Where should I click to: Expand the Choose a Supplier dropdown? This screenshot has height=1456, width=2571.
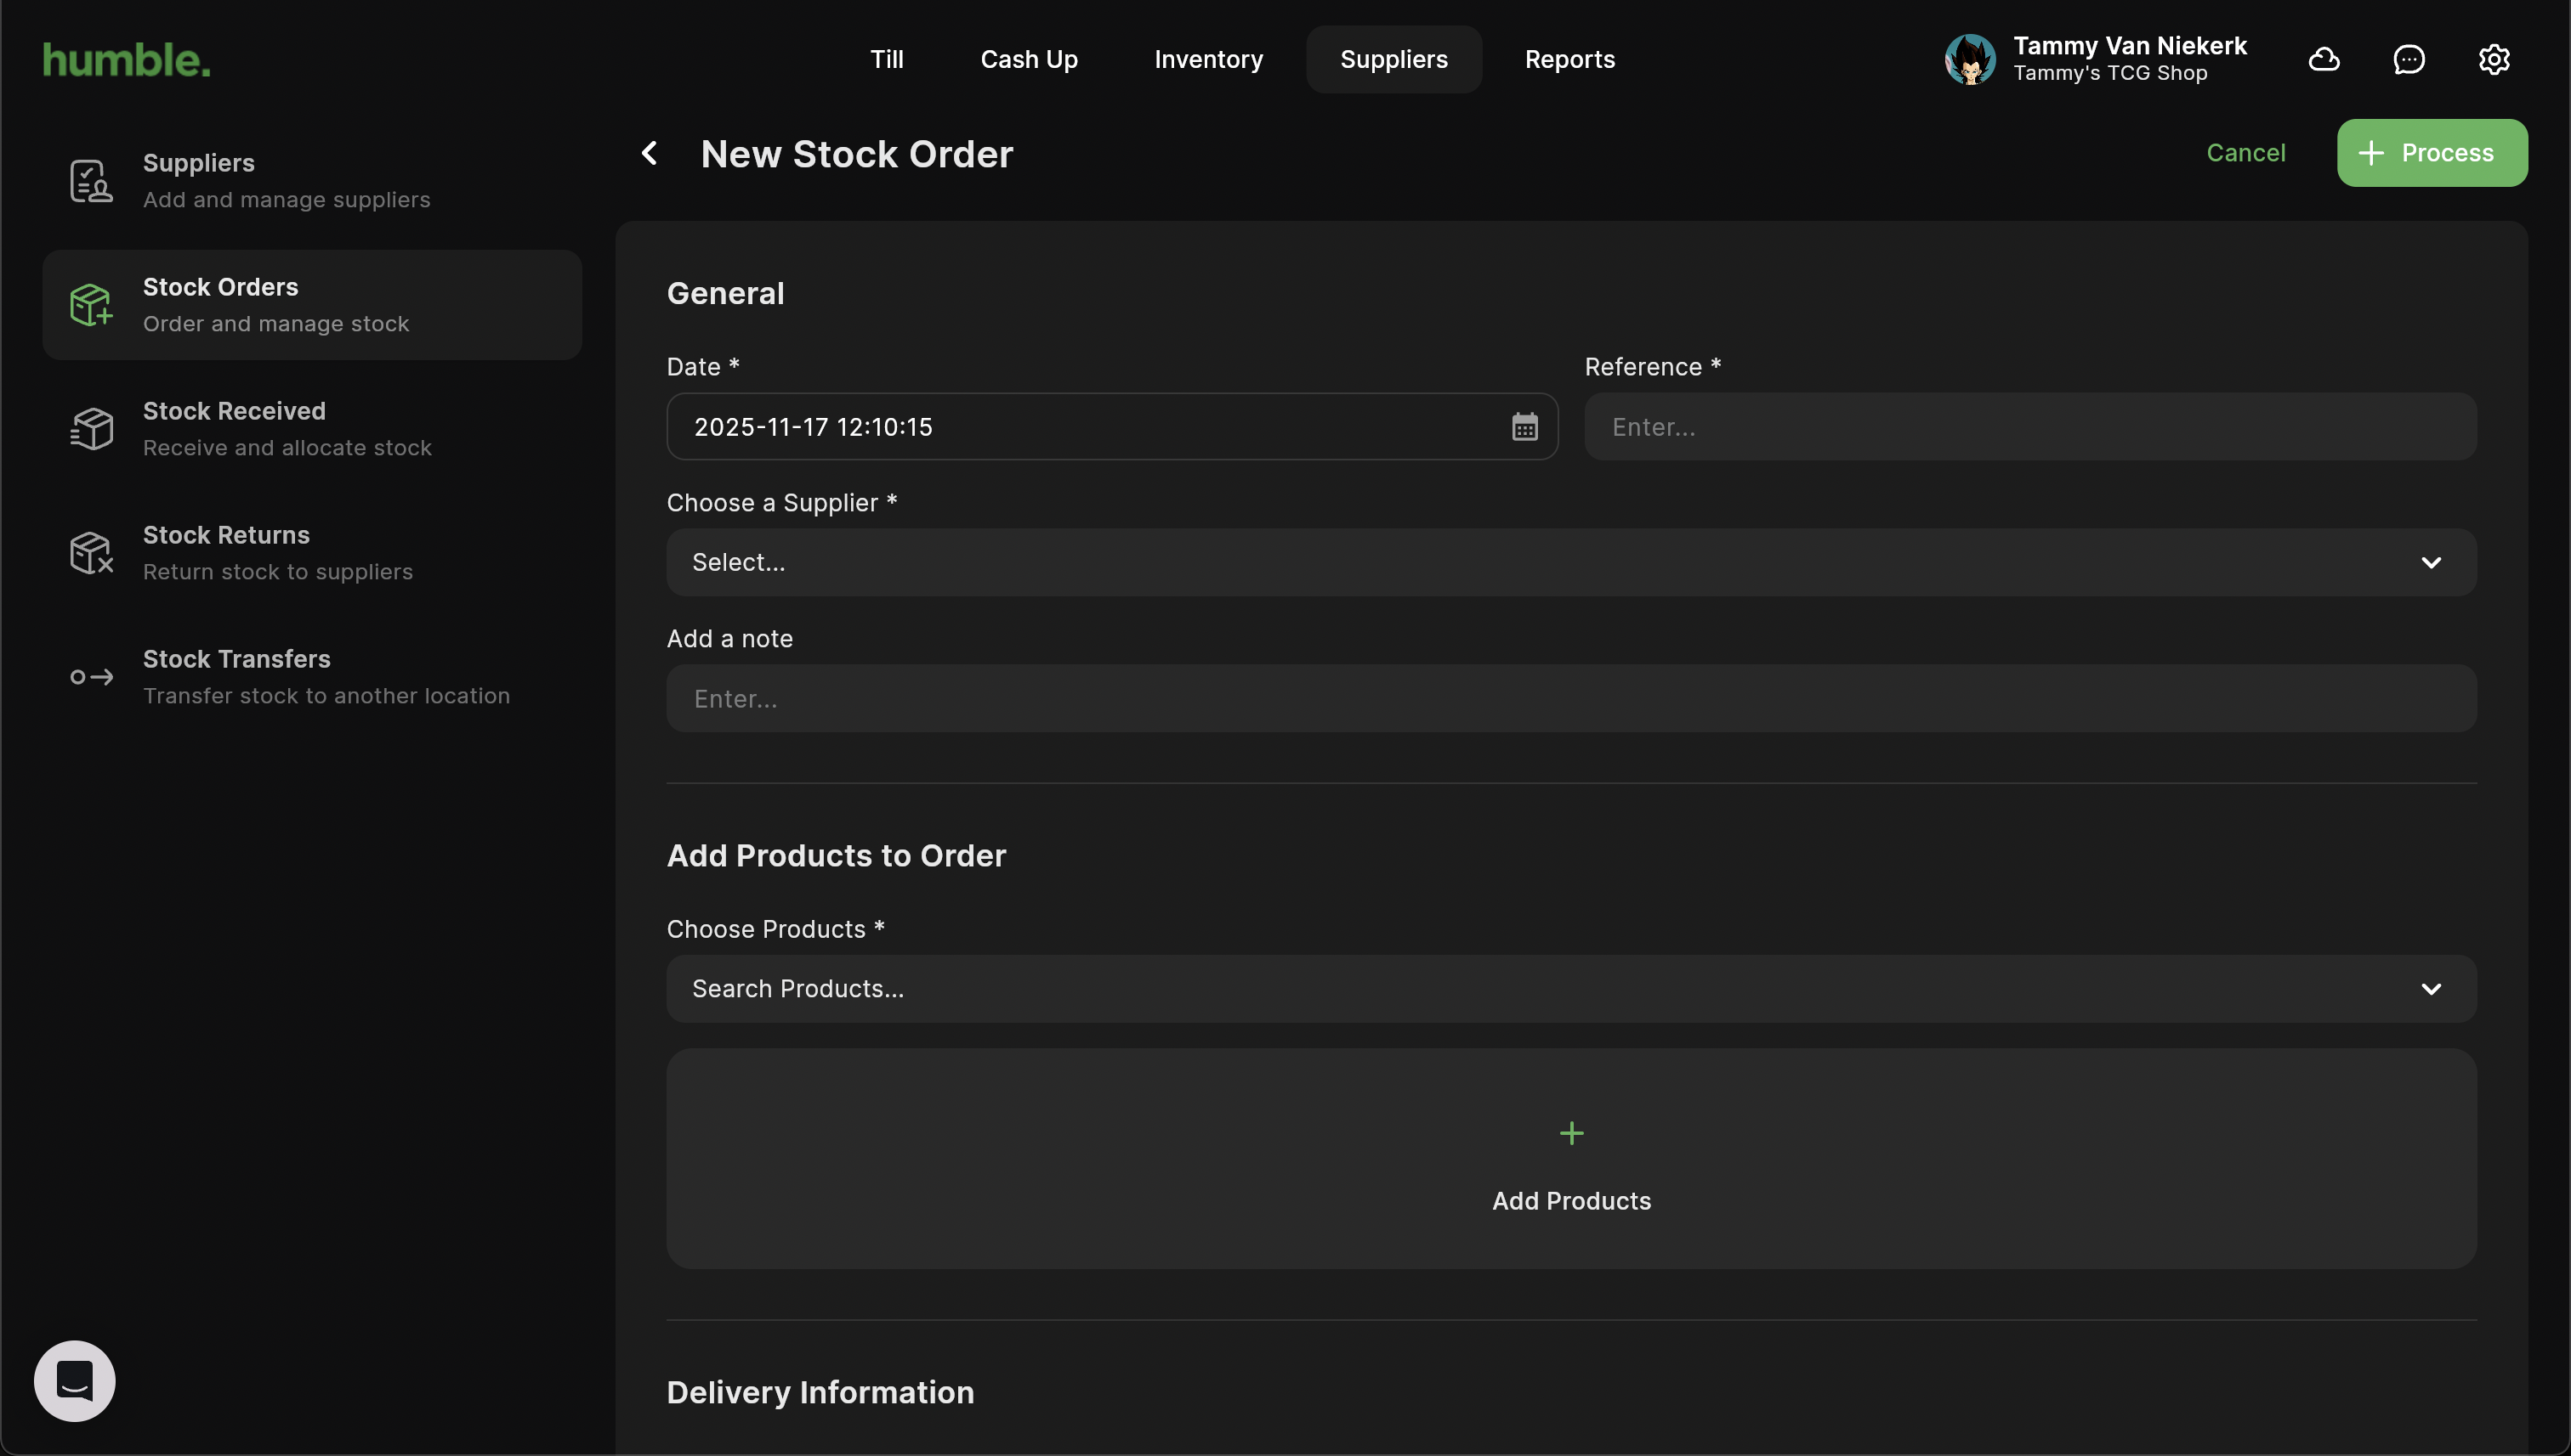(1571, 562)
